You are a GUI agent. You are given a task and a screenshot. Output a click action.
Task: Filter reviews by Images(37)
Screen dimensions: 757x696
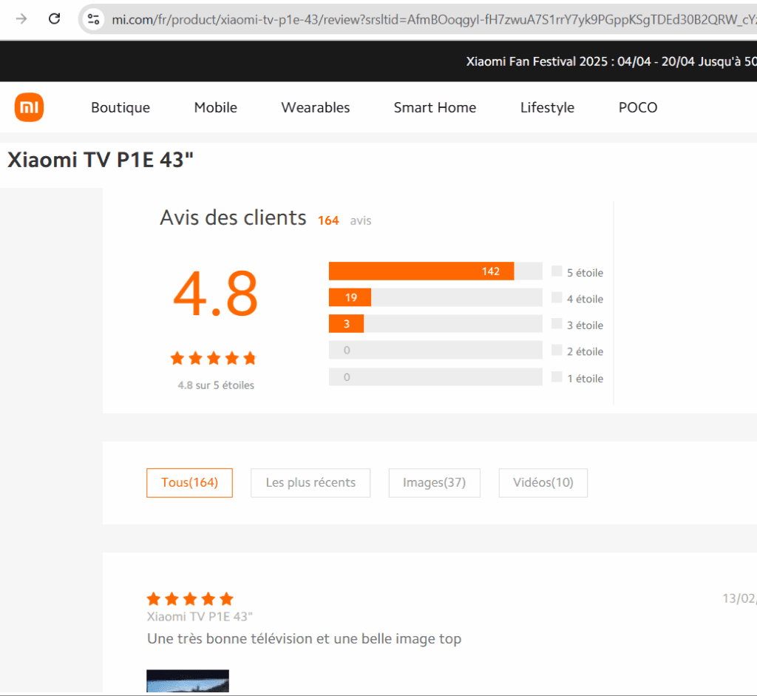point(435,482)
